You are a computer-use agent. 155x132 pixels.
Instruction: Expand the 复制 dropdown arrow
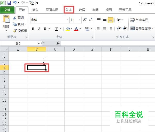(26, 24)
